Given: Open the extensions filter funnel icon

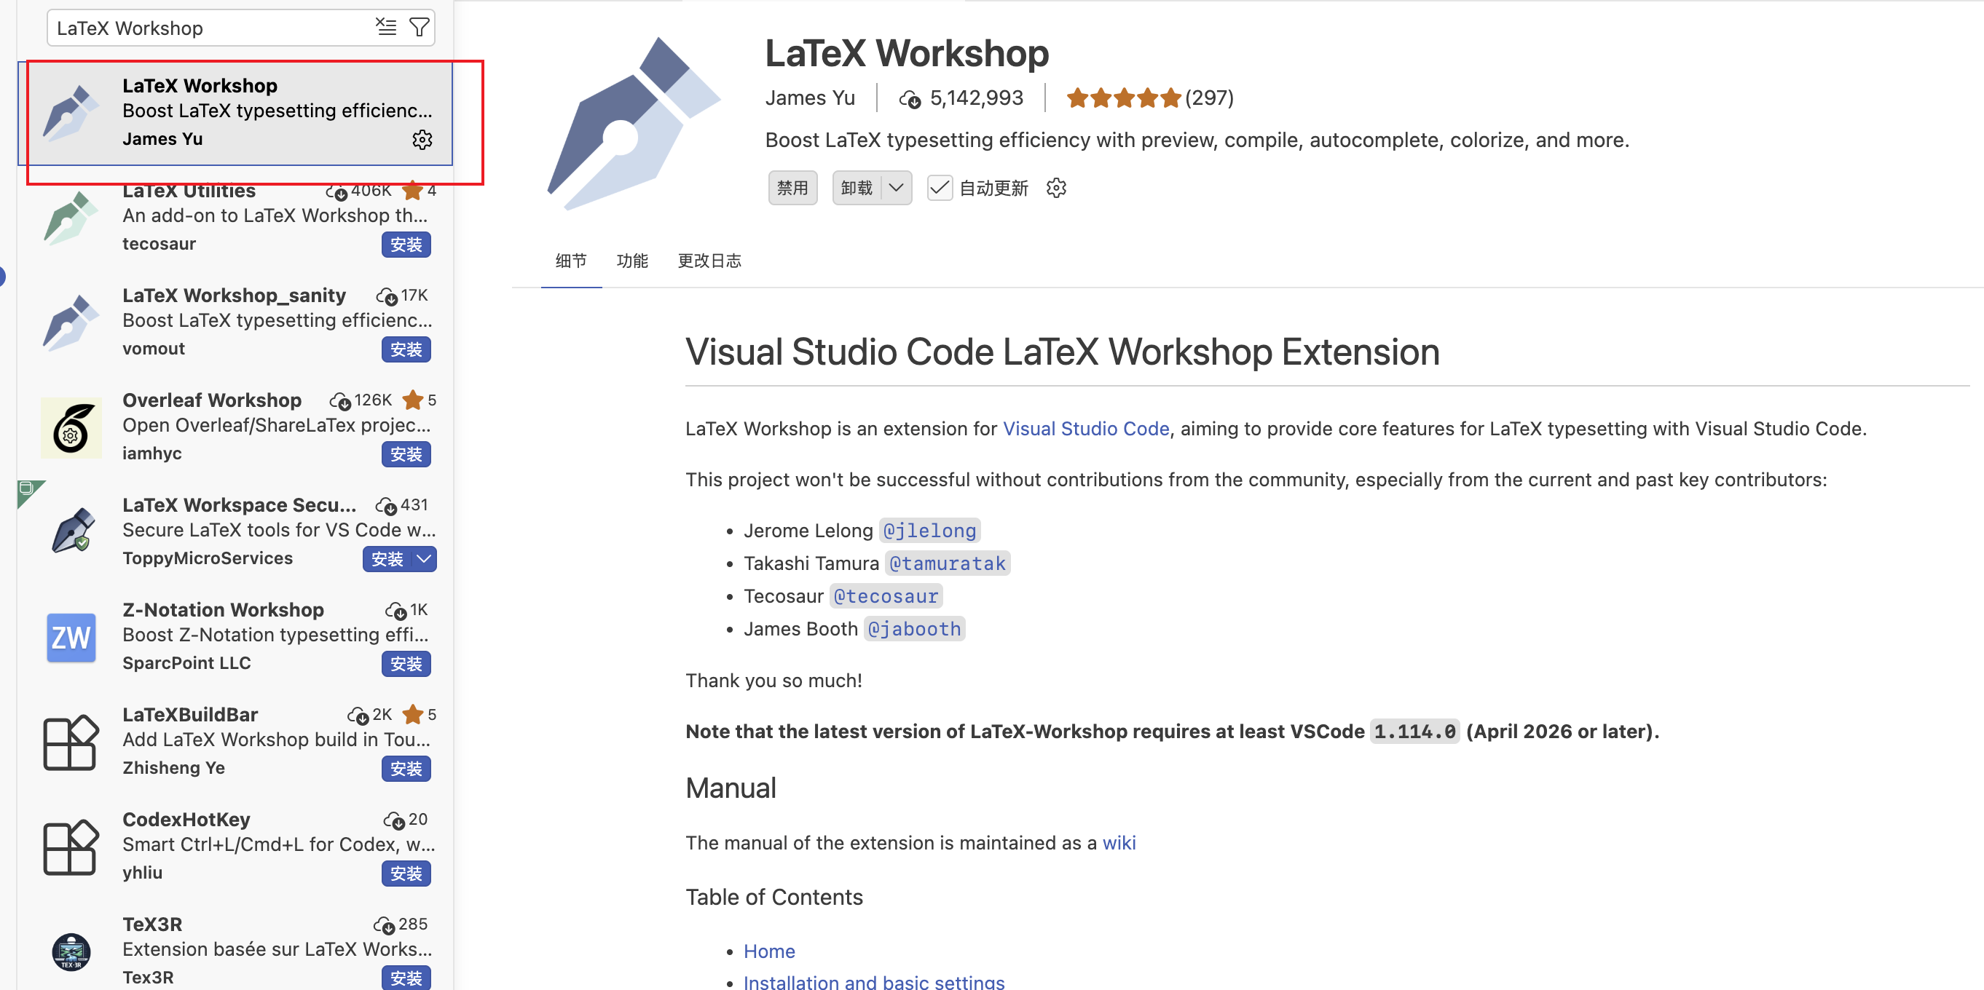Looking at the screenshot, I should (419, 28).
